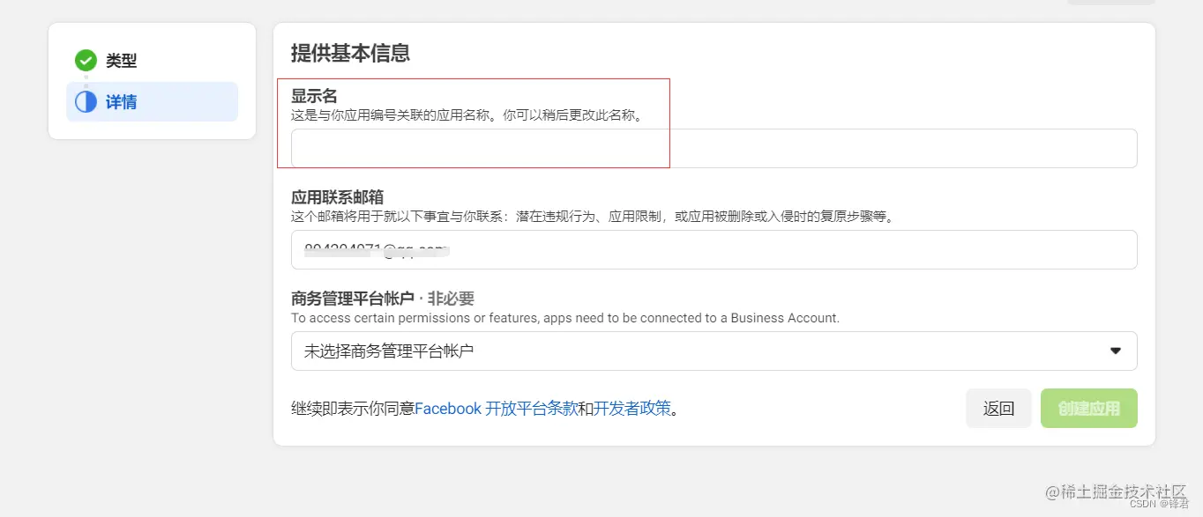
Task: Select the 详情 step in sidebar
Action: pos(152,101)
